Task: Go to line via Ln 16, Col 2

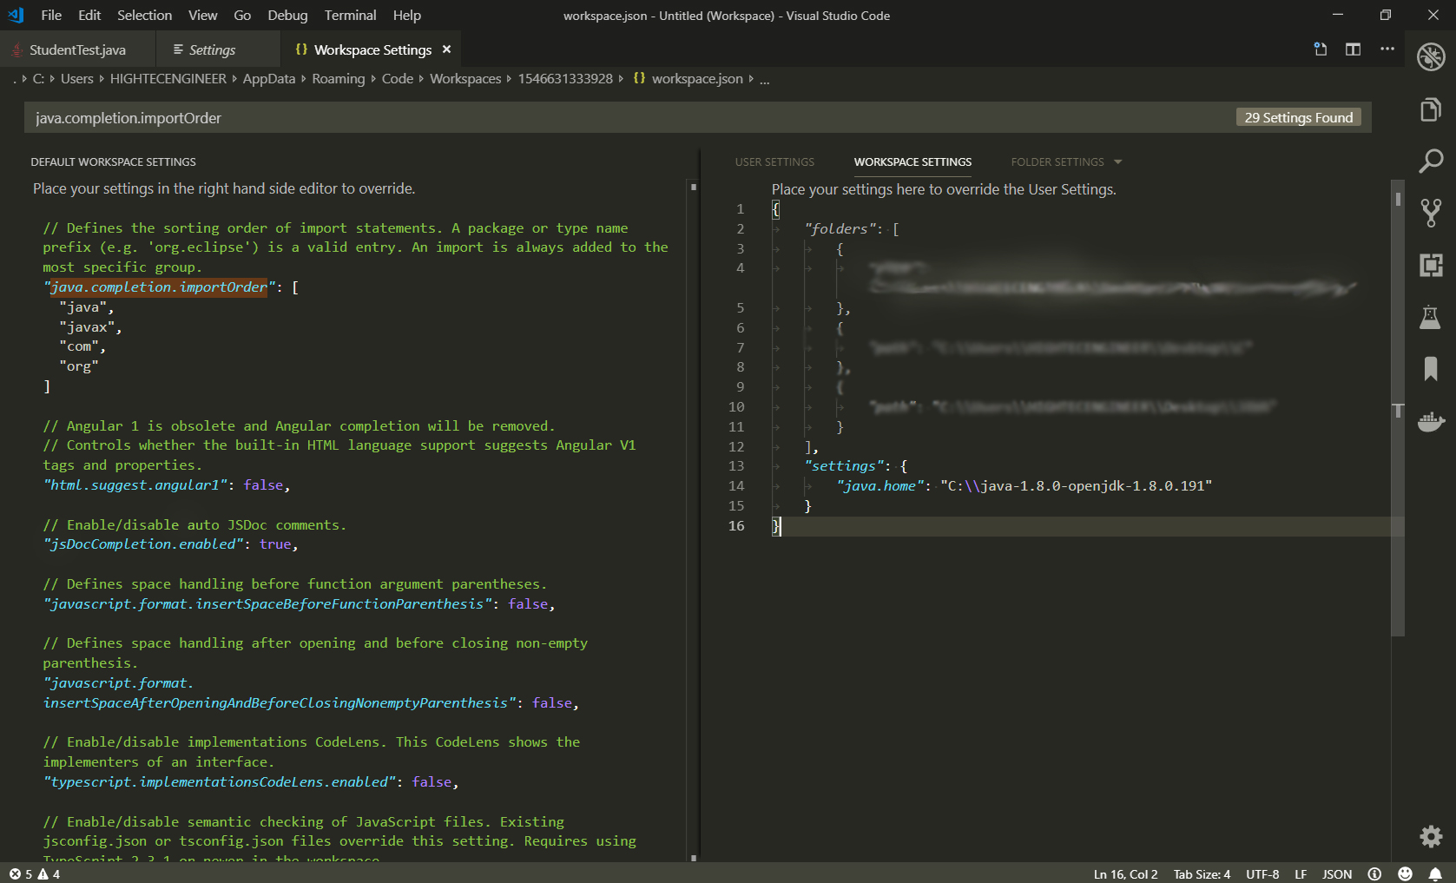Action: click(1125, 874)
